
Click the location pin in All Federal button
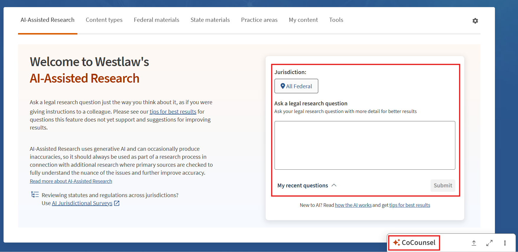(283, 86)
